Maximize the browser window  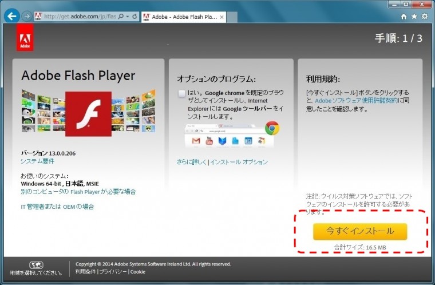coord(406,5)
